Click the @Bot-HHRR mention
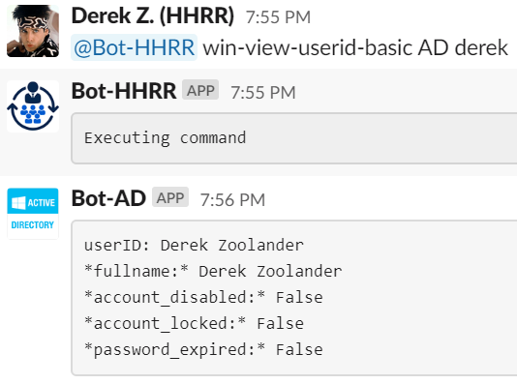The height and width of the screenshot is (384, 517). (x=134, y=47)
